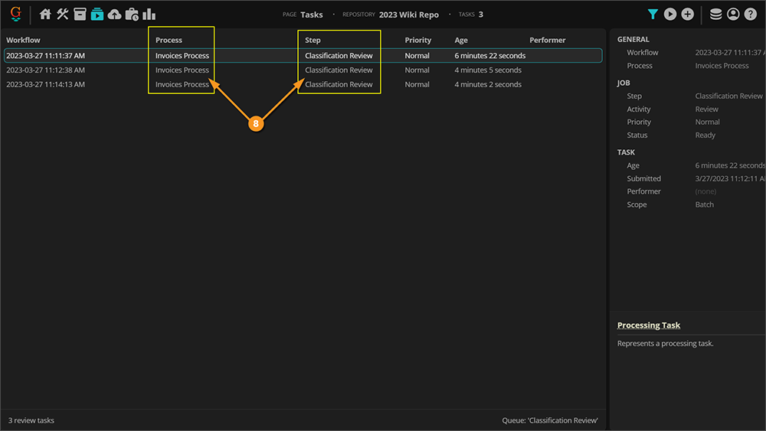Click the play button to start tasks

(x=670, y=14)
